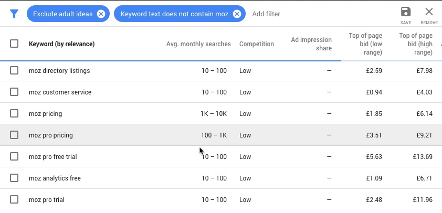
Task: Click the keyword 'moz pricing'
Action: pos(45,114)
